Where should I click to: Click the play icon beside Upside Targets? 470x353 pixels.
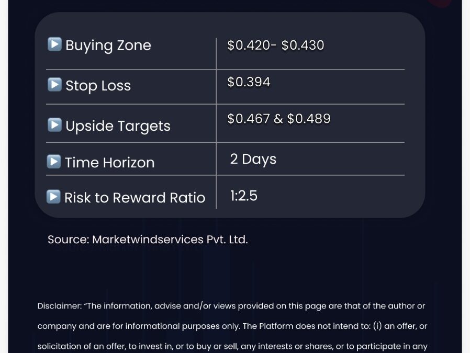pos(54,125)
